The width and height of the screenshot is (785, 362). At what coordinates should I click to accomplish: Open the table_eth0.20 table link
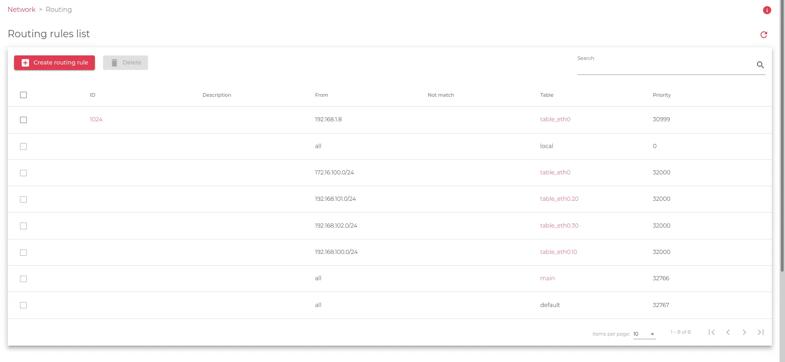(559, 199)
